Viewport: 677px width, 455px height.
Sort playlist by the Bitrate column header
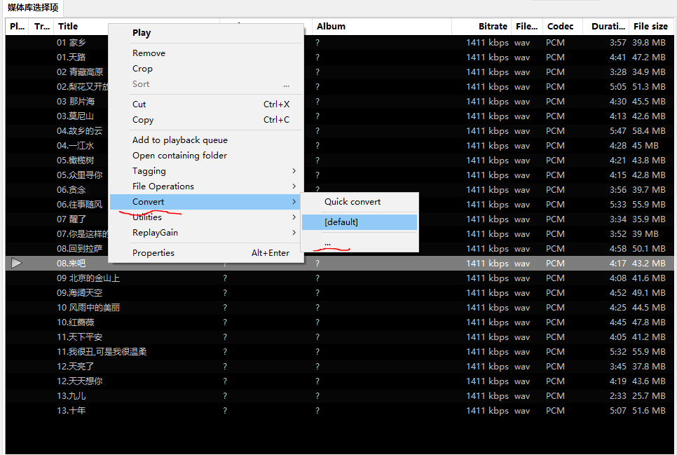click(x=493, y=27)
